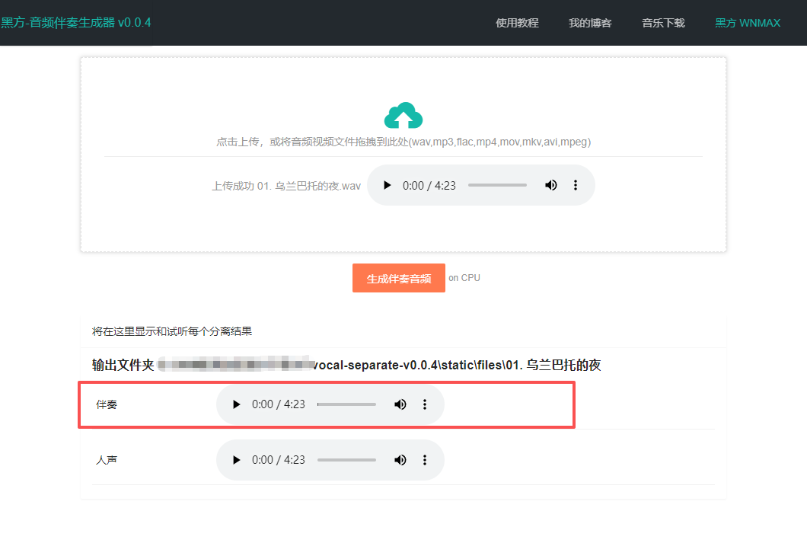Open the 使用教程 menu item
This screenshot has width=807, height=543.
point(517,23)
